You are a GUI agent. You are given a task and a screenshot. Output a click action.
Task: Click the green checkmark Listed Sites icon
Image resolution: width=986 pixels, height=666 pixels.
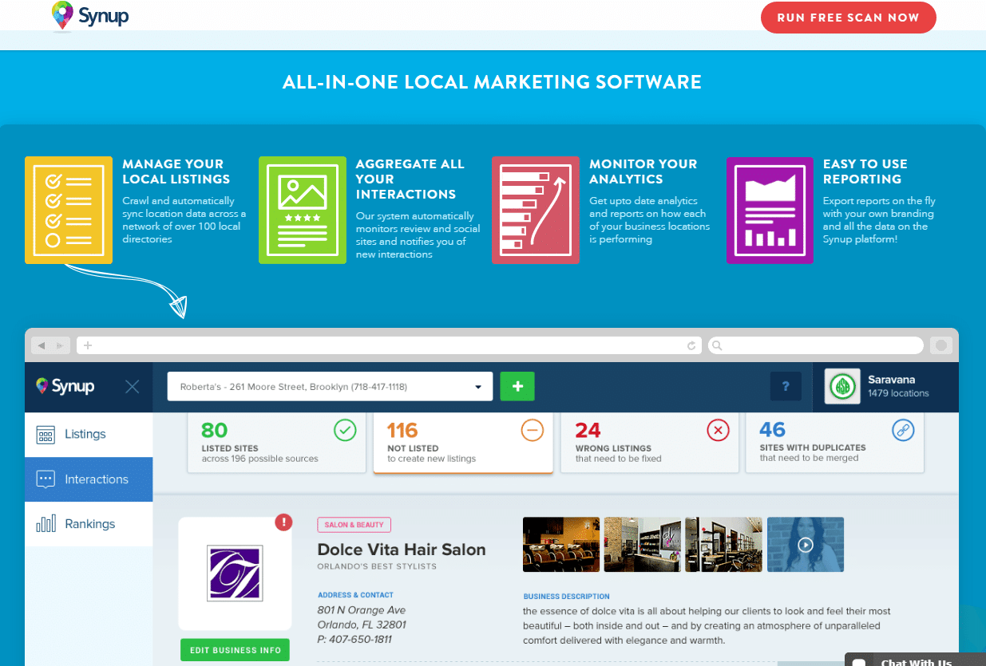pos(345,431)
